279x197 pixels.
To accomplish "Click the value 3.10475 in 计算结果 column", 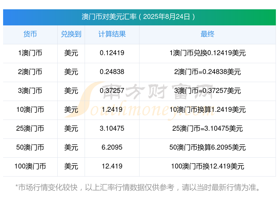I will point(112,128).
